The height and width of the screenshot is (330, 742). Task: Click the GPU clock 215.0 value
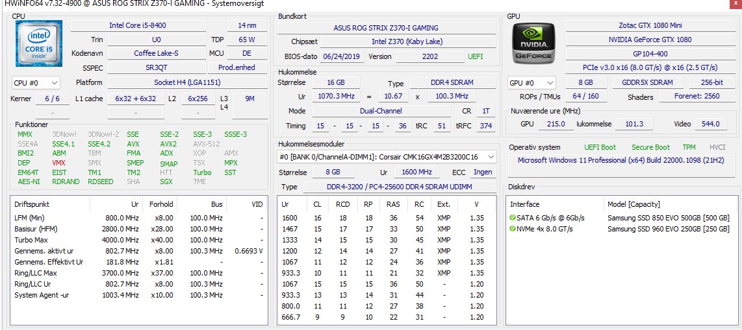pos(556,124)
